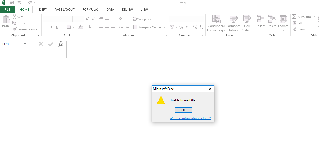Open Format as Table gallery

tap(233, 23)
